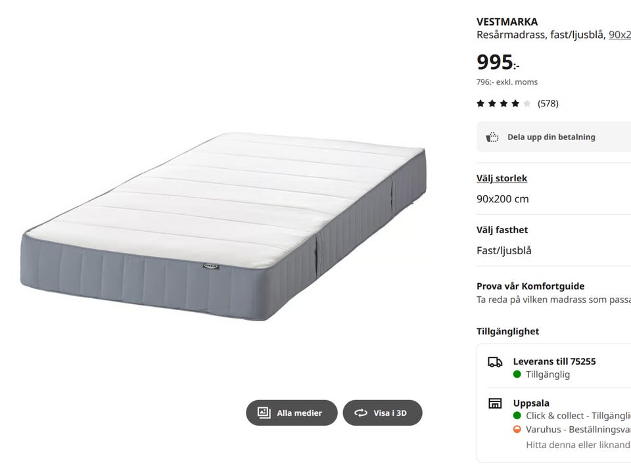Choose the Fast/ljusblå firmness value
631x473 pixels.
coord(504,250)
